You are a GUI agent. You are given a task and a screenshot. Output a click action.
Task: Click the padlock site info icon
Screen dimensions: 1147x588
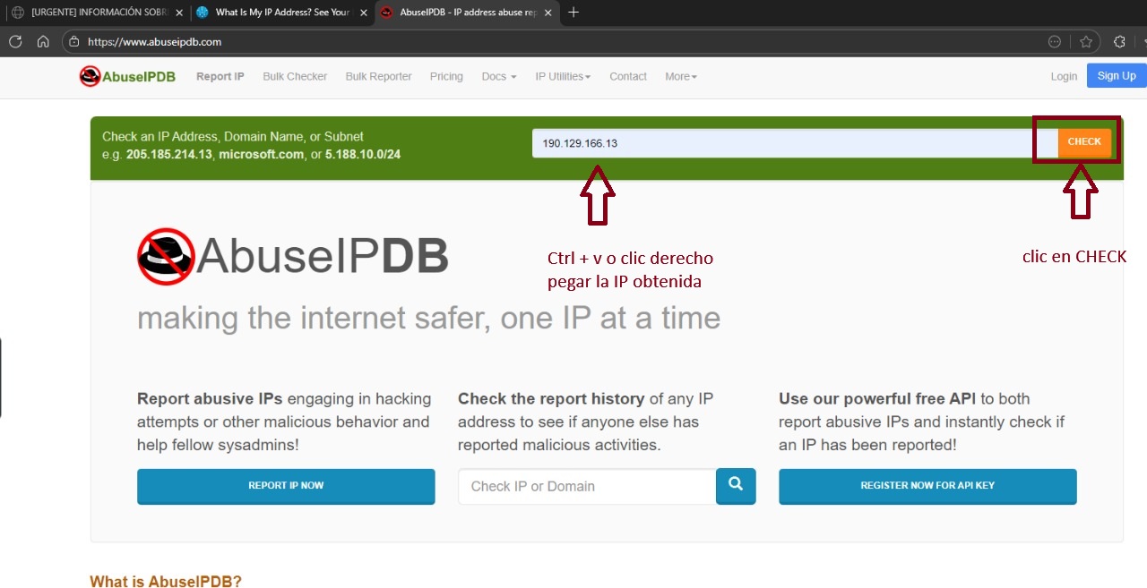pyautogui.click(x=74, y=41)
